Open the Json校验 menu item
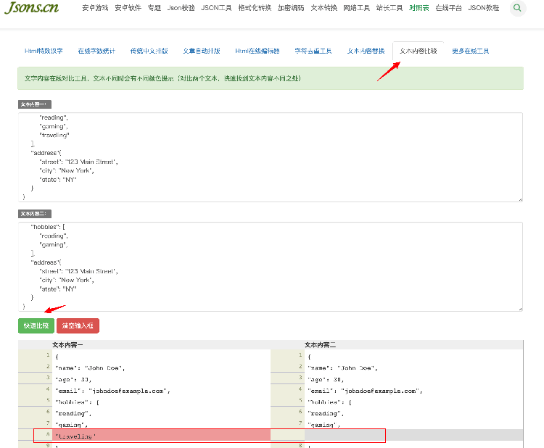 tap(181, 8)
